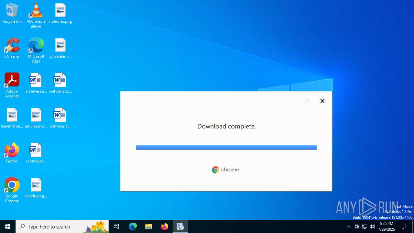Open CCleaner desktop shortcut
This screenshot has height=233, width=414.
coord(12,49)
